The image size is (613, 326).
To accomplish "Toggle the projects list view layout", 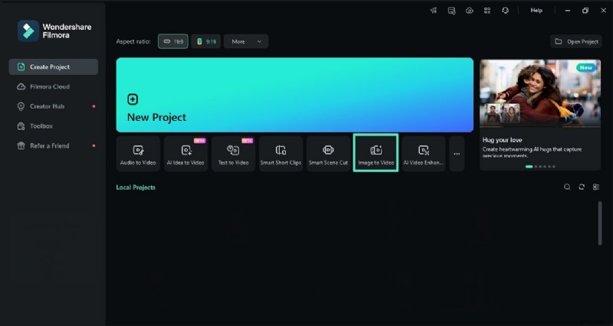I will coord(596,187).
